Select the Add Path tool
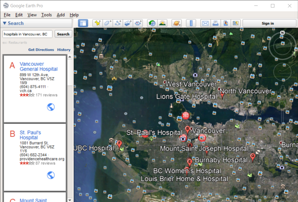Viewport: 298px width, 202px height. tap(118, 23)
